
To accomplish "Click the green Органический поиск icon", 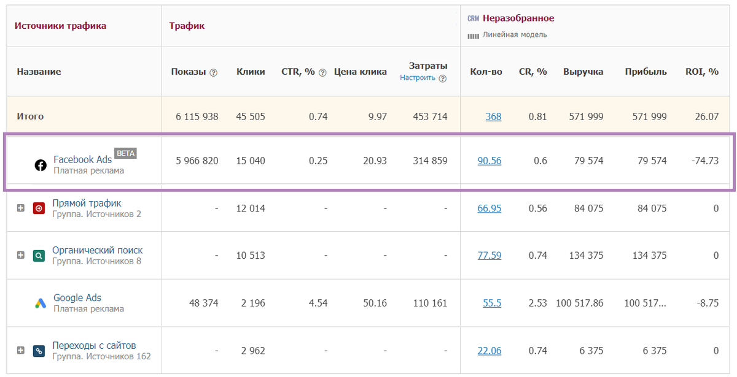I will click(39, 256).
